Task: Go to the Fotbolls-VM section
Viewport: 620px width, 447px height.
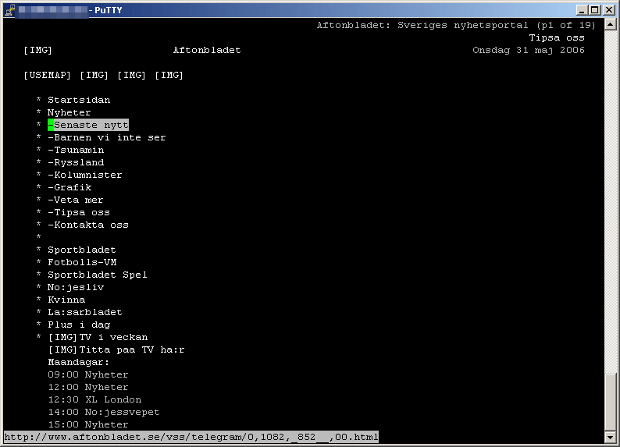Action: (82, 262)
